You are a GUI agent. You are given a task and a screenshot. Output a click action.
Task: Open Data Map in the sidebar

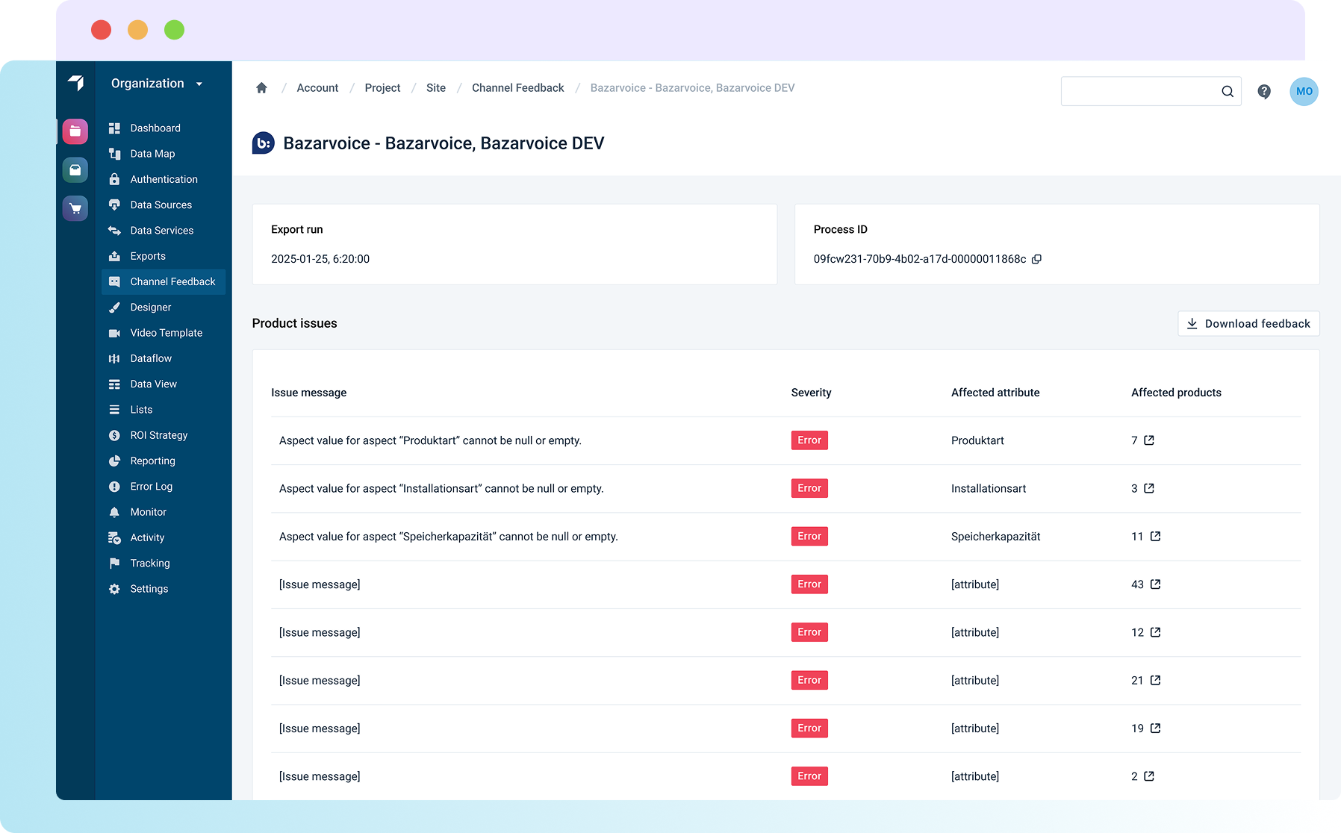(x=164, y=154)
